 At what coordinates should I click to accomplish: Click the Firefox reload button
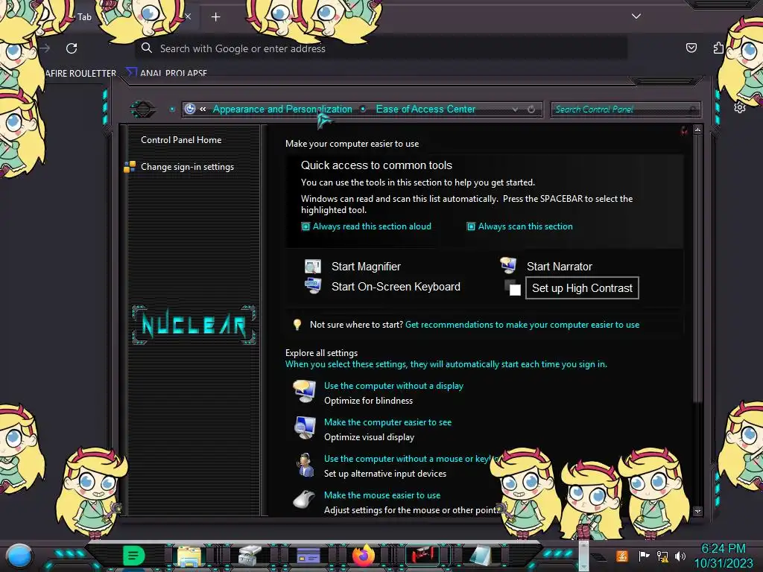tap(72, 48)
